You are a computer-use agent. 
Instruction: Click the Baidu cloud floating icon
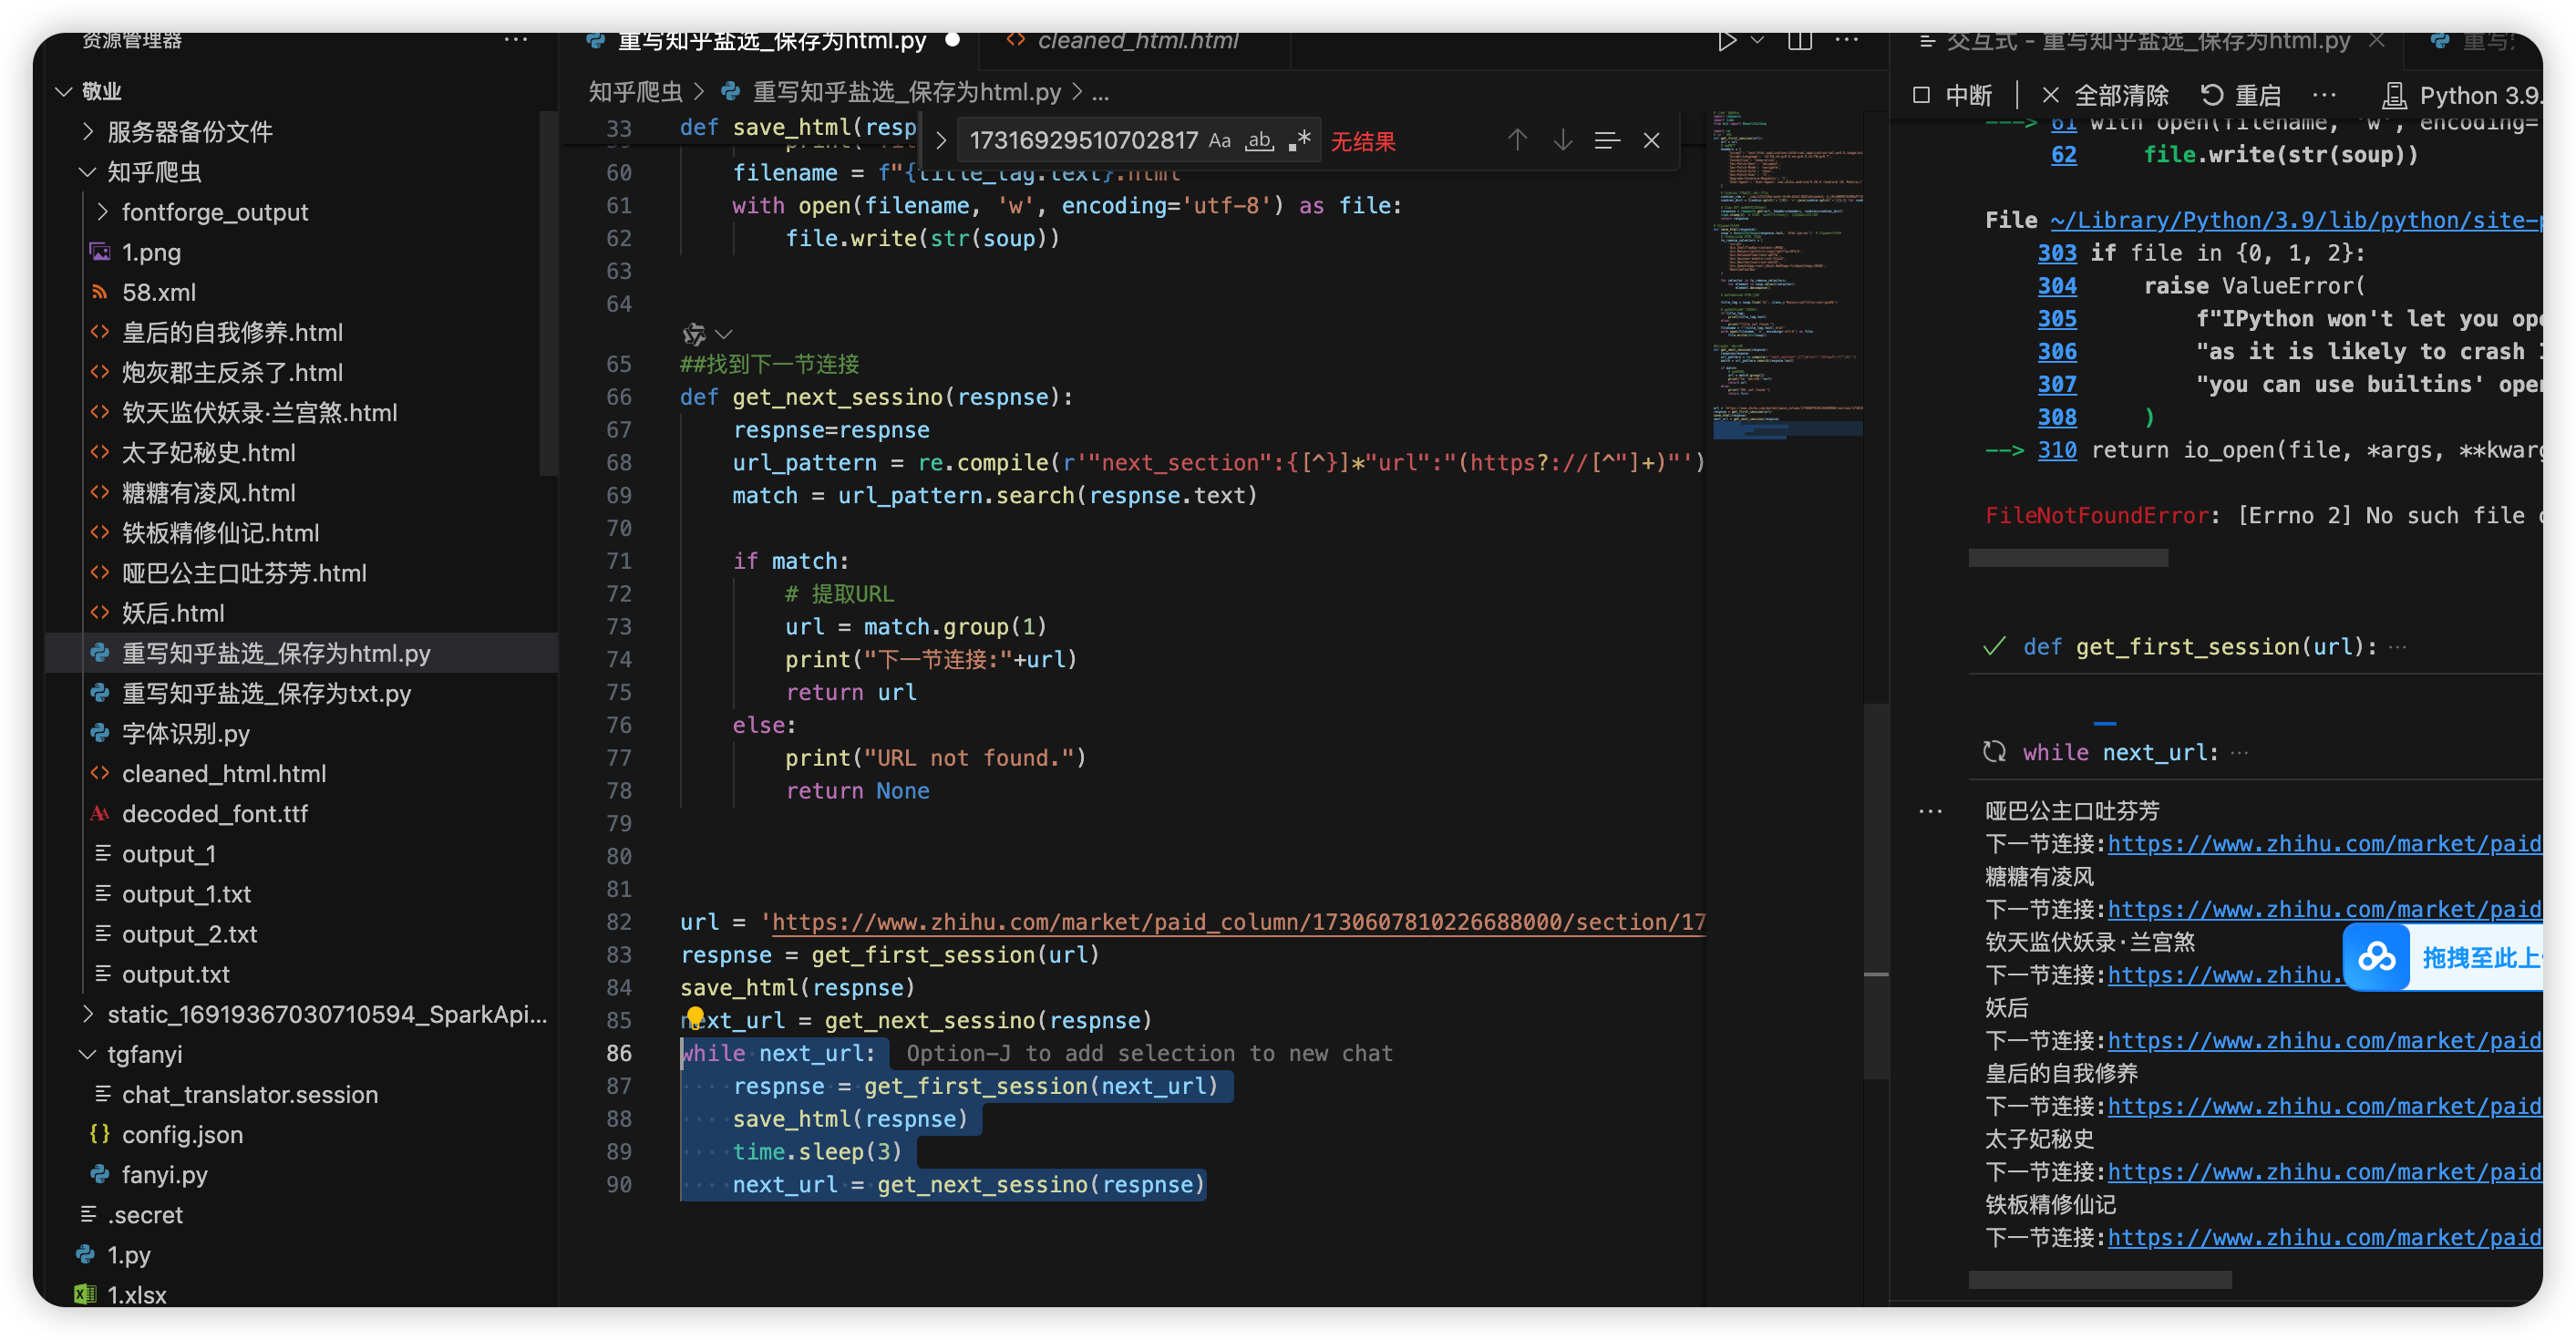coord(2376,958)
